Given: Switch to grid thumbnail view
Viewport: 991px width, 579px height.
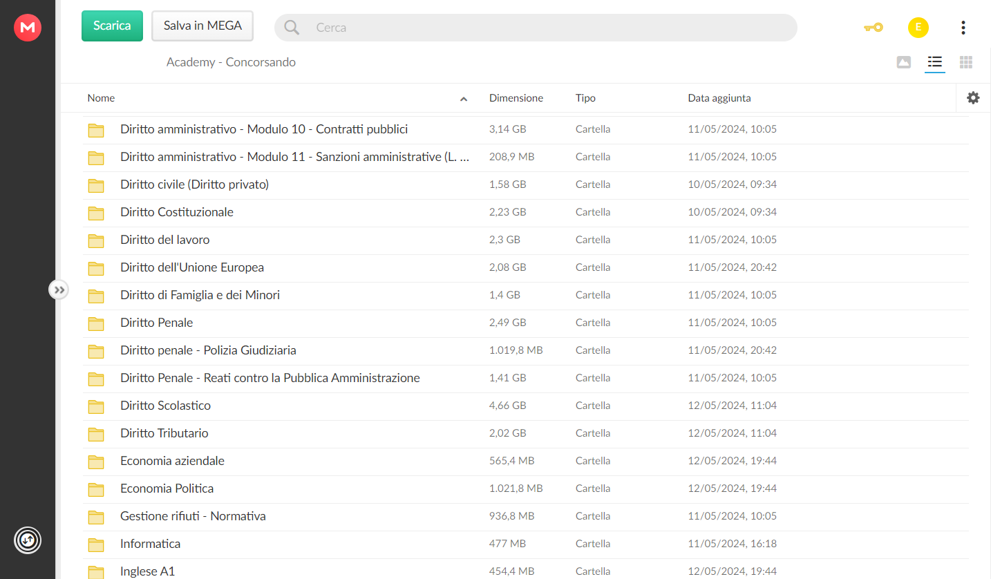Looking at the screenshot, I should click(x=966, y=62).
